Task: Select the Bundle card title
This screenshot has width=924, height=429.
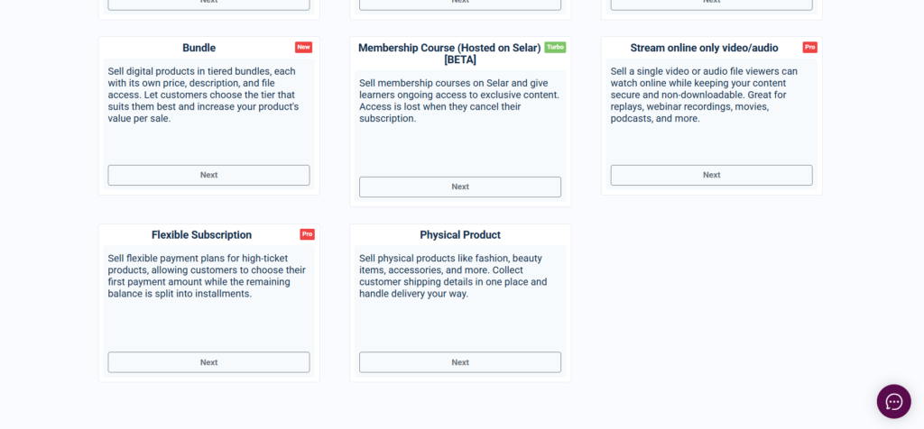Action: [199, 48]
